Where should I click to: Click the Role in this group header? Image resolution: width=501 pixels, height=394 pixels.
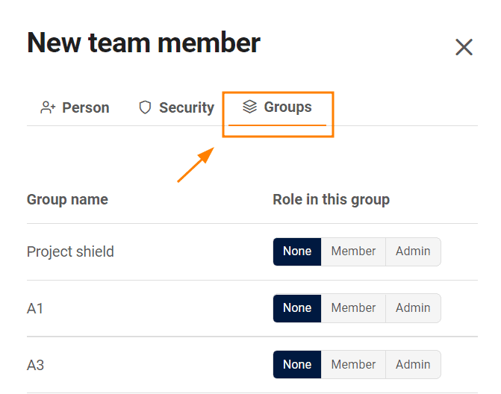pos(331,200)
